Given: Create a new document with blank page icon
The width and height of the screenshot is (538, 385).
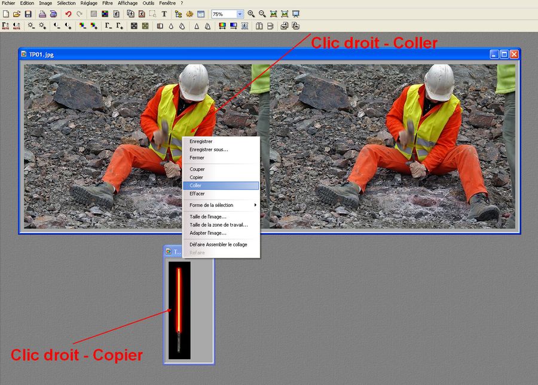Looking at the screenshot, I should point(6,14).
